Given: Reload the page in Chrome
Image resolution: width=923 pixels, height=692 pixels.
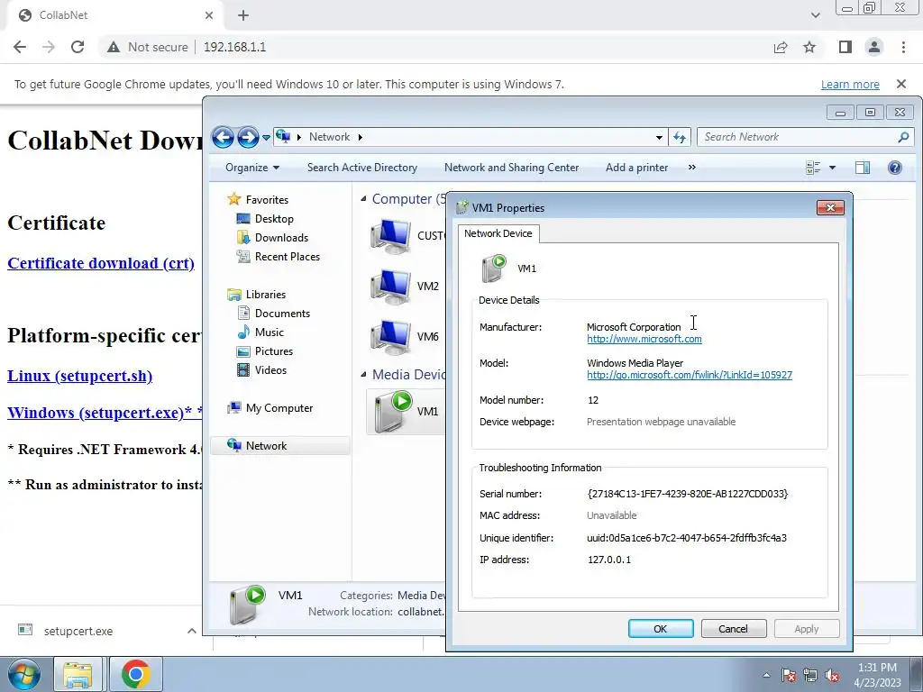Looking at the screenshot, I should 78,47.
